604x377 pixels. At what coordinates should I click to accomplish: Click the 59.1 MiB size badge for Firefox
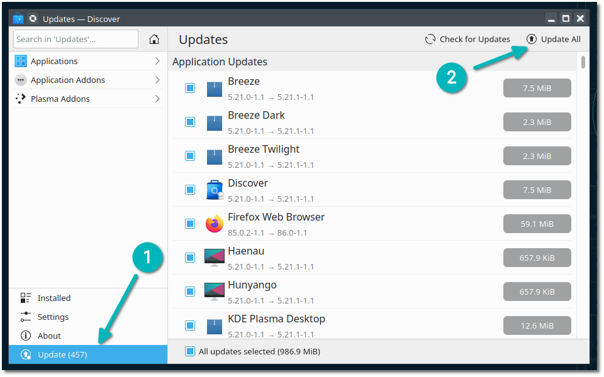(x=537, y=224)
